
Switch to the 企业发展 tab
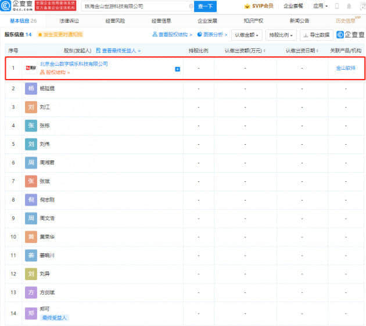coord(207,21)
